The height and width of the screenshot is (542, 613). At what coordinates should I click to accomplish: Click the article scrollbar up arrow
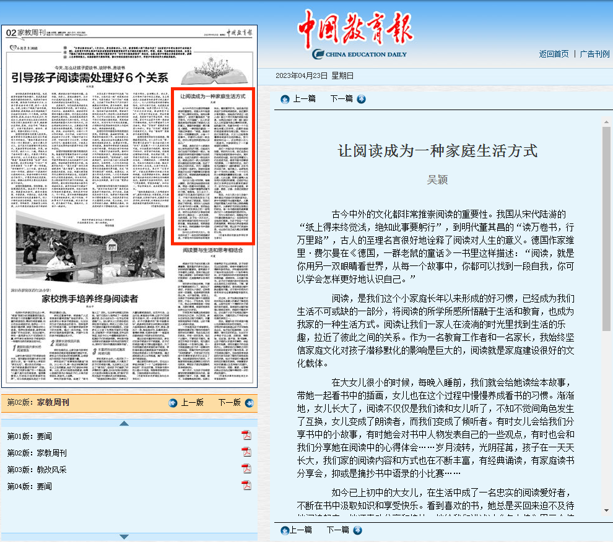(606, 123)
